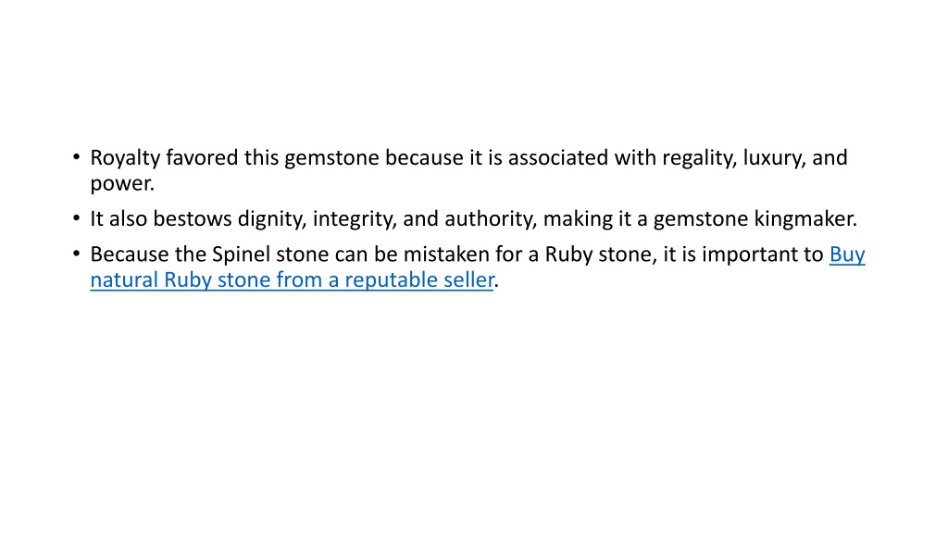Select the word 'regality,' in the first line
The image size is (948, 533).
(700, 158)
